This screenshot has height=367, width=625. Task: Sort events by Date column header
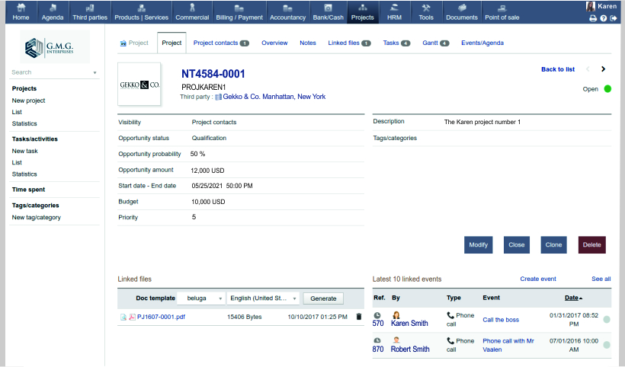point(573,298)
